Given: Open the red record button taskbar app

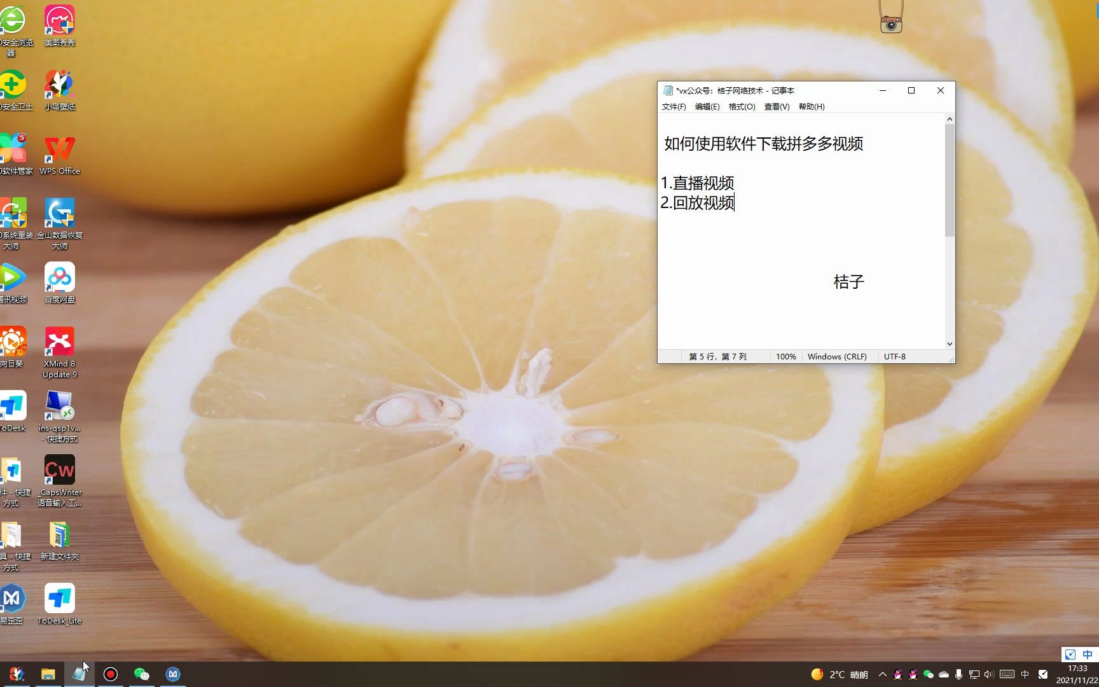Looking at the screenshot, I should pos(111,674).
